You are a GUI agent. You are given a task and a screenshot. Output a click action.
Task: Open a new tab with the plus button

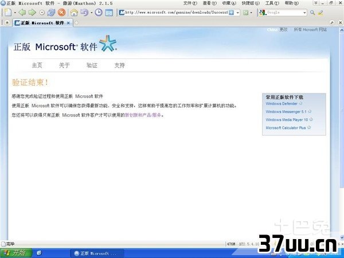click(76, 22)
